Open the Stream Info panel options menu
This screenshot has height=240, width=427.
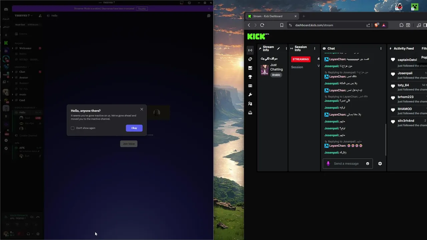(286, 48)
